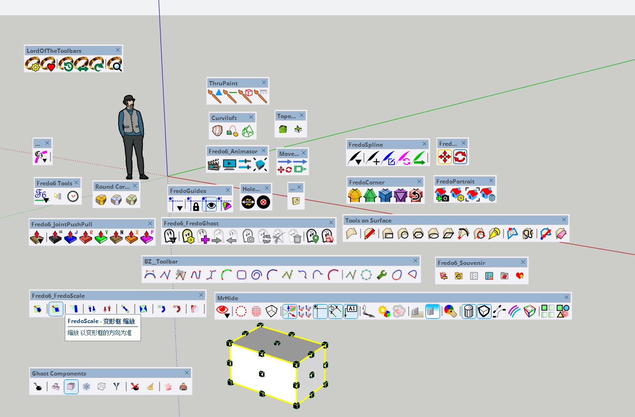Click the color fan icon in FredoGuides
The image size is (635, 417).
point(226,205)
